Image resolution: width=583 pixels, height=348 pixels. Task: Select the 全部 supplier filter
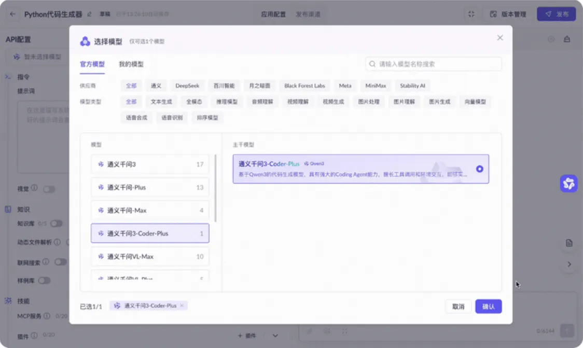(131, 86)
